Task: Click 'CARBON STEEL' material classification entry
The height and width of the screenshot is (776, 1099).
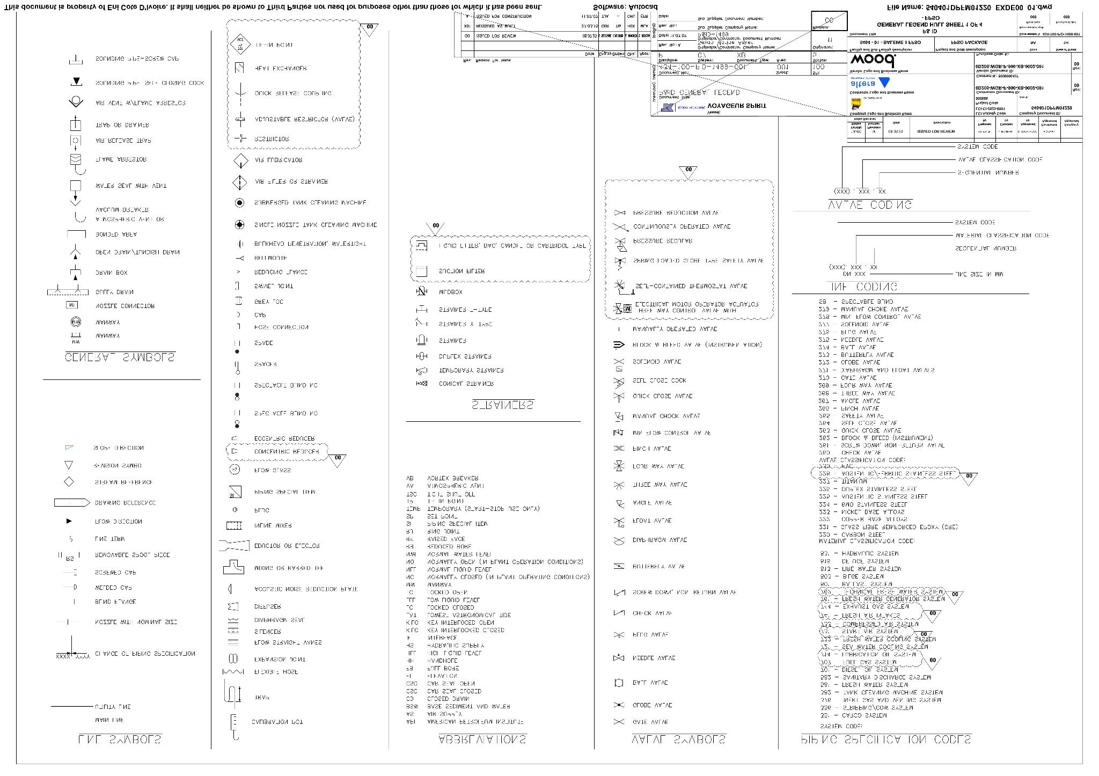Action: (x=853, y=535)
